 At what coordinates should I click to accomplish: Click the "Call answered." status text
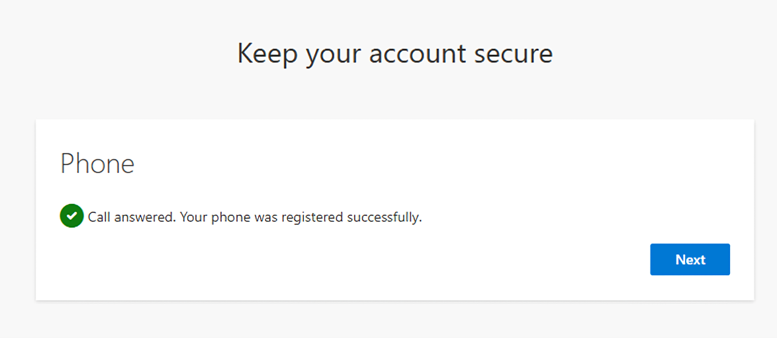pyautogui.click(x=132, y=217)
